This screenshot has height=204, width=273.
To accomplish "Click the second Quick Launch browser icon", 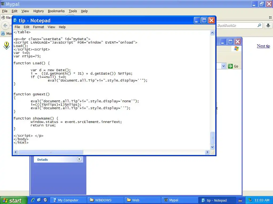I will click(x=39, y=200).
